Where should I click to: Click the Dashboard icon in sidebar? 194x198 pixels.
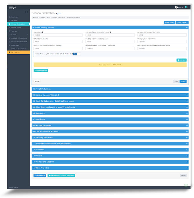pos(9,17)
